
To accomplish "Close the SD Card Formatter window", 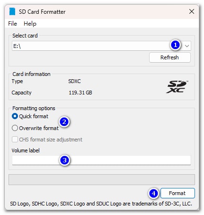I will pyautogui.click(x=192, y=11).
